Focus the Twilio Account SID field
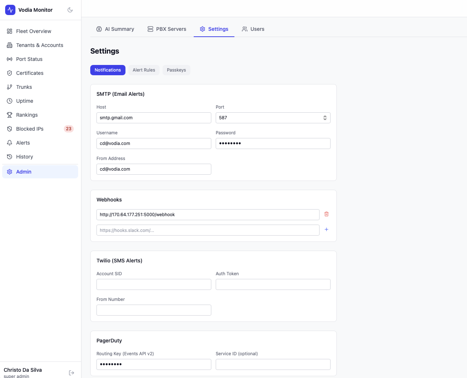Screen dimensions: 467x378 coord(154,284)
